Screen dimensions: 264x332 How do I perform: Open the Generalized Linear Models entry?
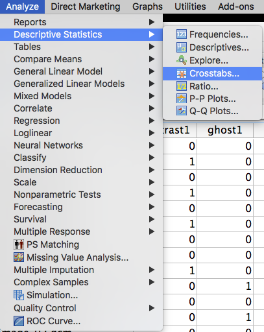[x=81, y=84]
